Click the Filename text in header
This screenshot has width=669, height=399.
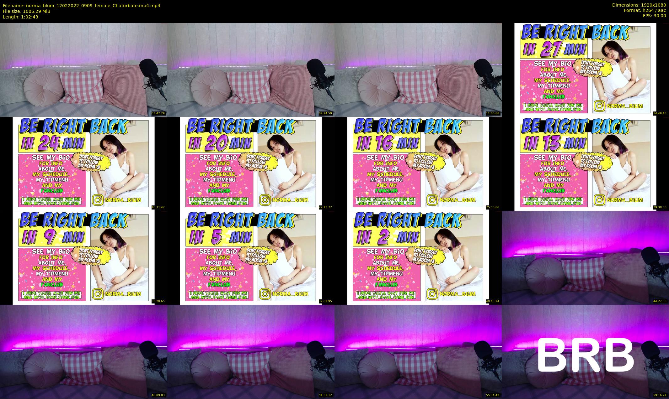pyautogui.click(x=82, y=6)
